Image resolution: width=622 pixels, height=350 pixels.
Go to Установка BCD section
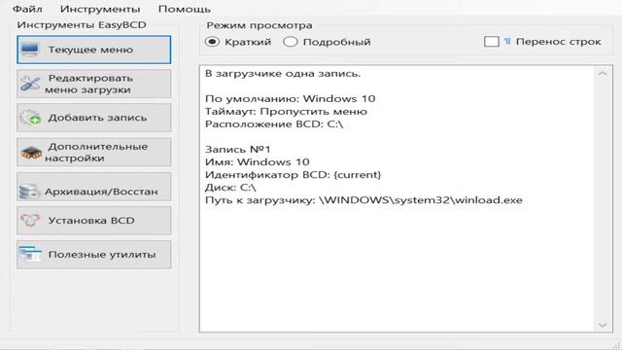click(x=94, y=221)
